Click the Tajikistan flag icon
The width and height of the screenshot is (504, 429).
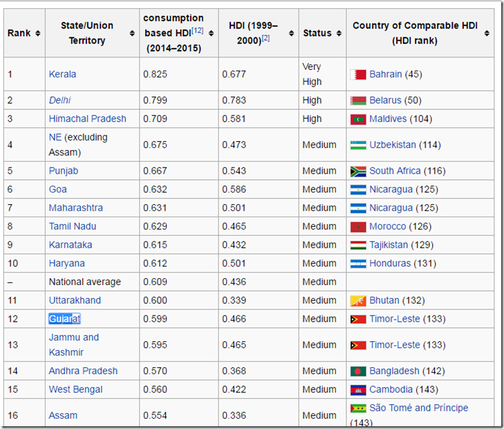pos(358,246)
